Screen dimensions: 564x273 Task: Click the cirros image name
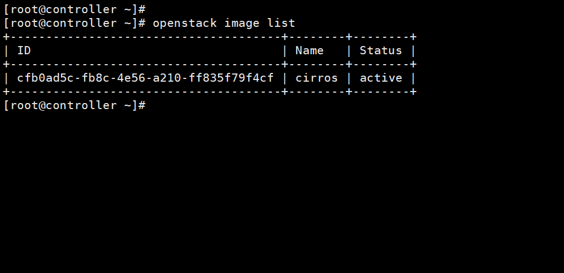tap(316, 78)
